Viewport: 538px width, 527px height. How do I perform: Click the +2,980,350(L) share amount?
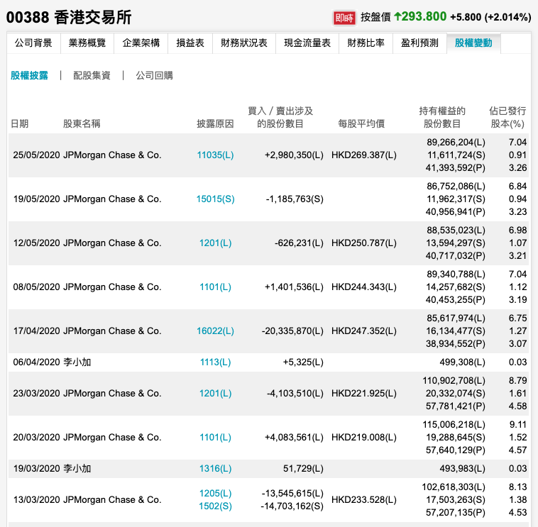point(294,155)
